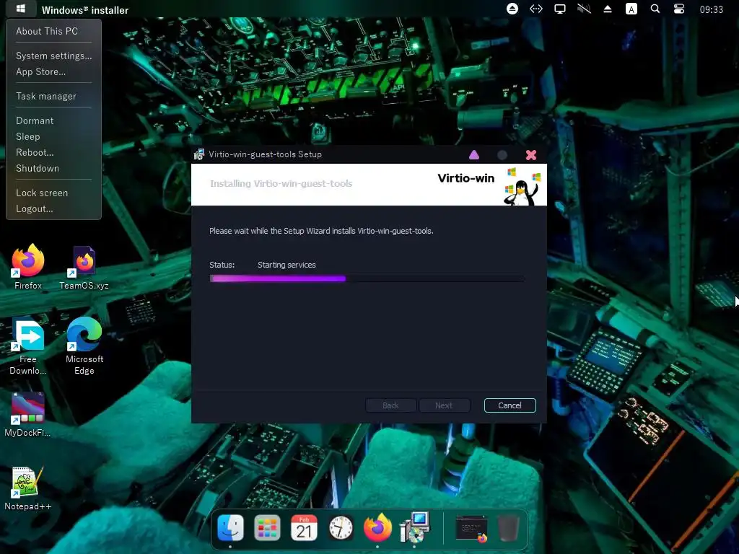Open System settings... from menu
The width and height of the screenshot is (739, 554).
pyautogui.click(x=53, y=56)
